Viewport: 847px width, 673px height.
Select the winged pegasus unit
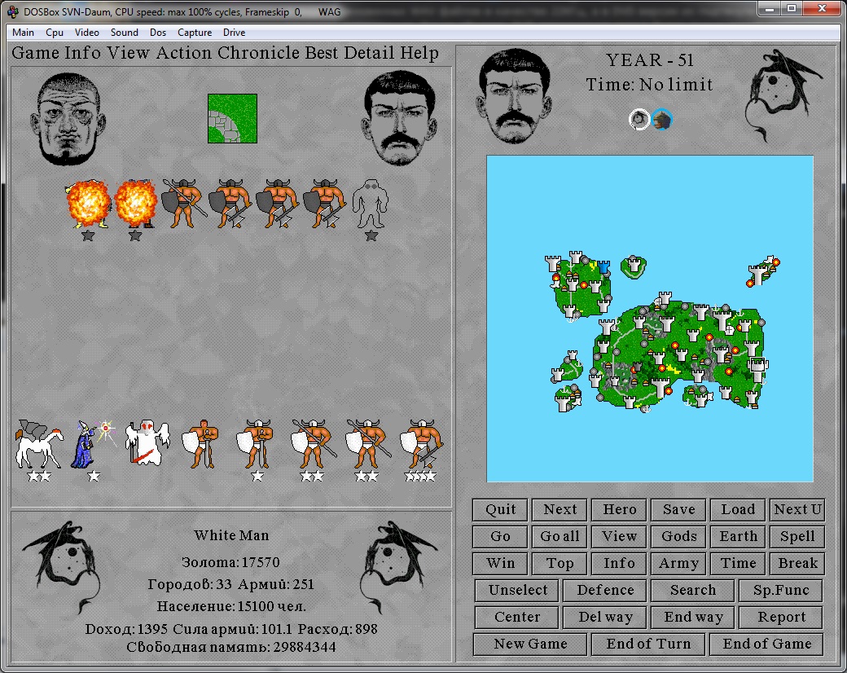coord(39,444)
